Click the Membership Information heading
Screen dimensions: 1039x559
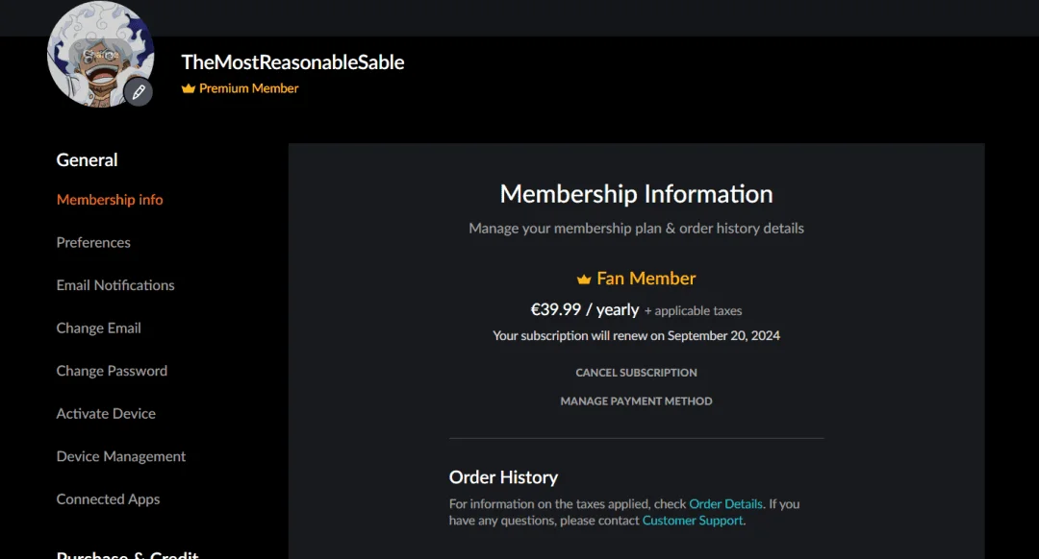click(636, 194)
